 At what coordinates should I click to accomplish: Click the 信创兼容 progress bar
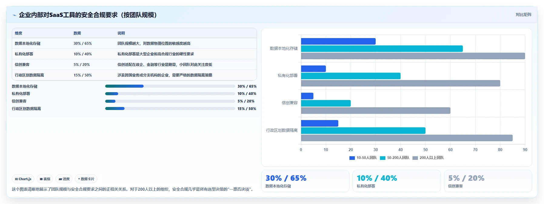pyautogui.click(x=170, y=101)
